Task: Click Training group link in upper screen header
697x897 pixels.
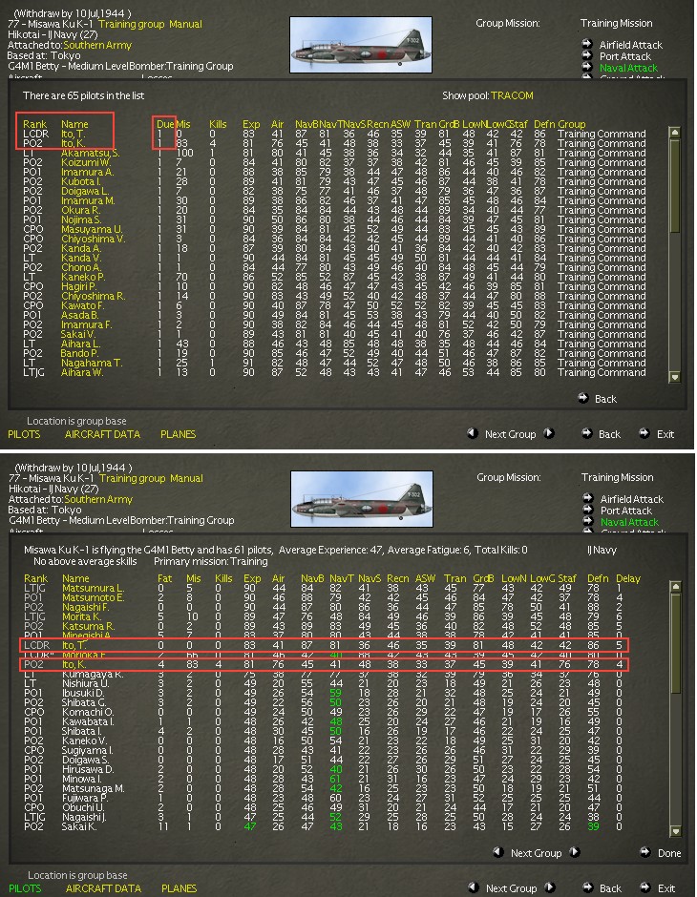Action: (x=132, y=24)
